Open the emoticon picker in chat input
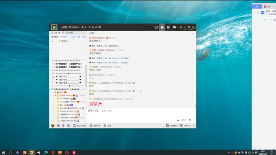 click(x=97, y=111)
